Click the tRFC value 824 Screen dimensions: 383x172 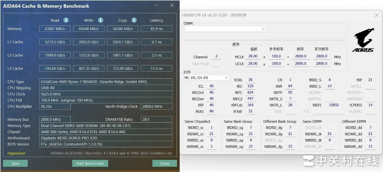coord(250,92)
